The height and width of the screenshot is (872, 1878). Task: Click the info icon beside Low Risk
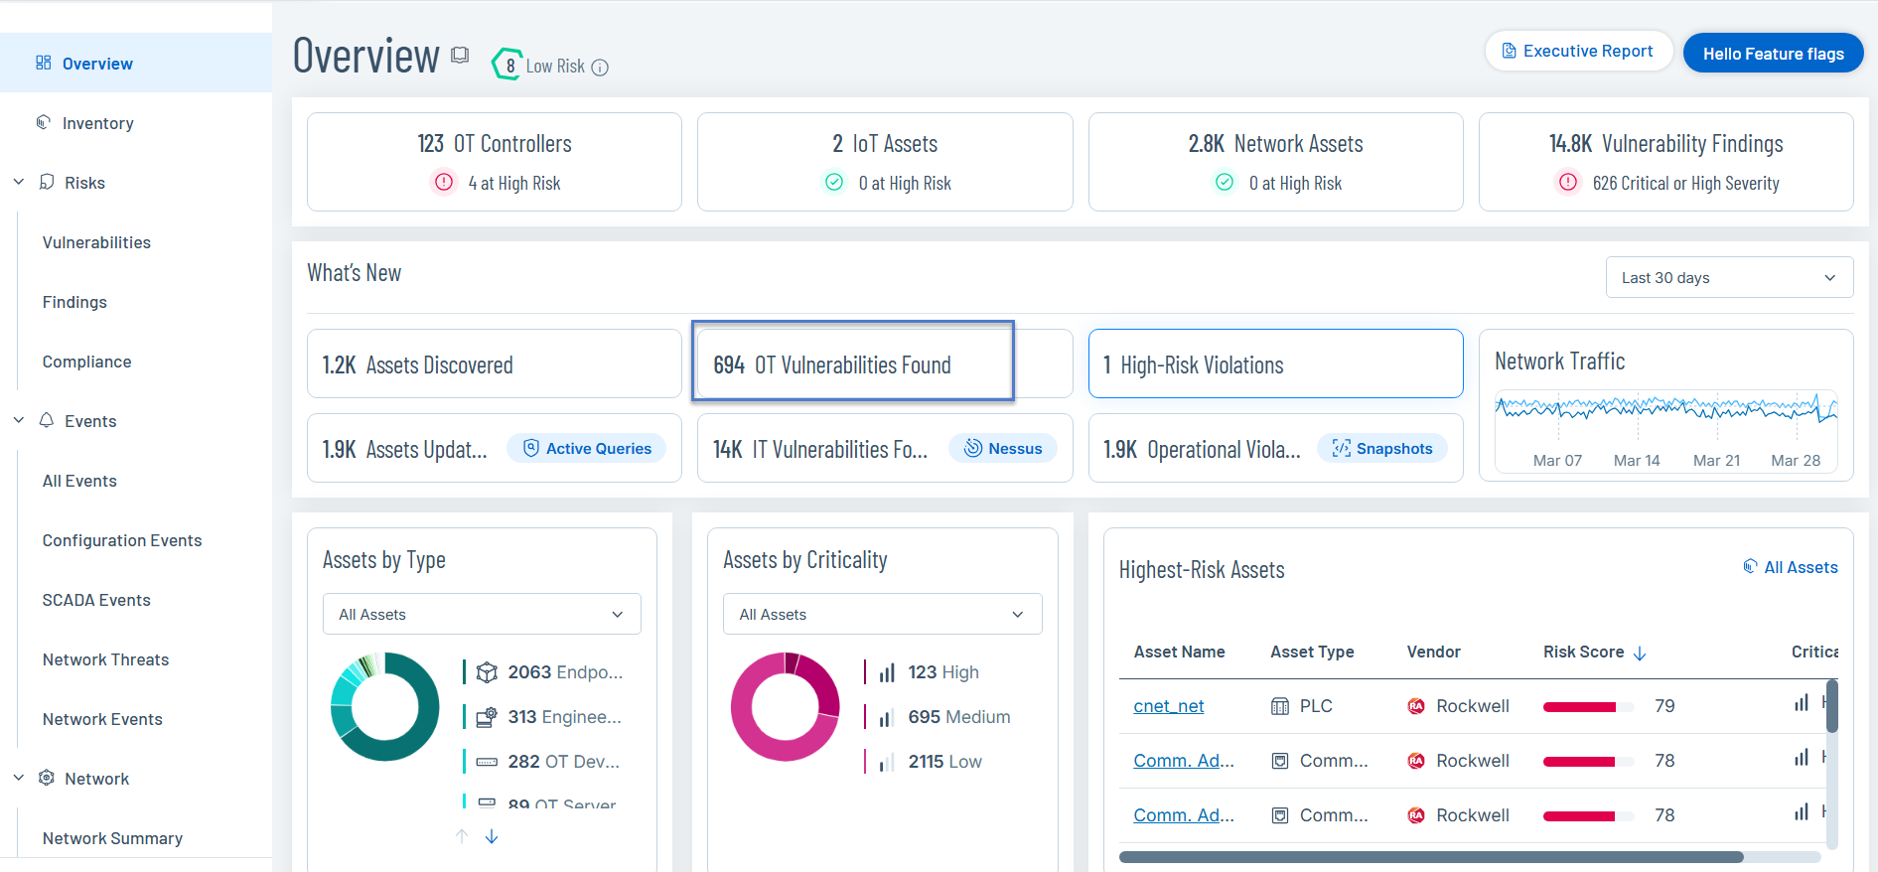coord(600,68)
